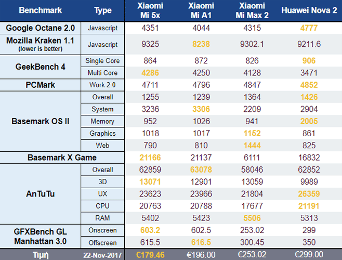Image resolution: width=342 pixels, height=260 pixels.
Task: Click the €253.02 price
Action: 252,254
